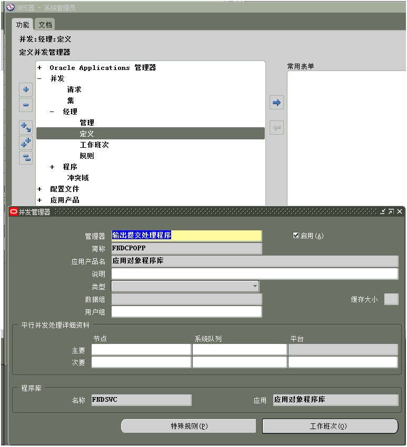Click the 说明 description field
The width and height of the screenshot is (407, 447).
(x=255, y=273)
